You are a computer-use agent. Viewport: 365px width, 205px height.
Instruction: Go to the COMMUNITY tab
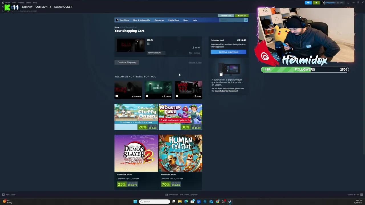click(43, 7)
